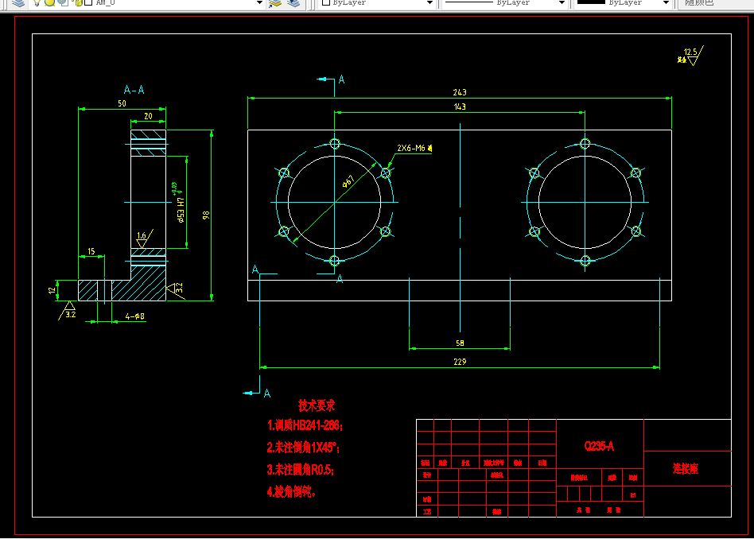
Task: Pick the top M6 hole of the second flange
Action: point(585,143)
